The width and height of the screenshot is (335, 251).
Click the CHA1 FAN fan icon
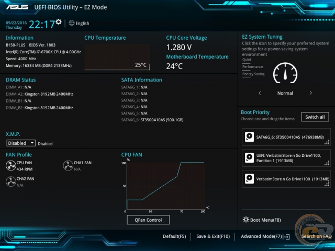(68, 166)
